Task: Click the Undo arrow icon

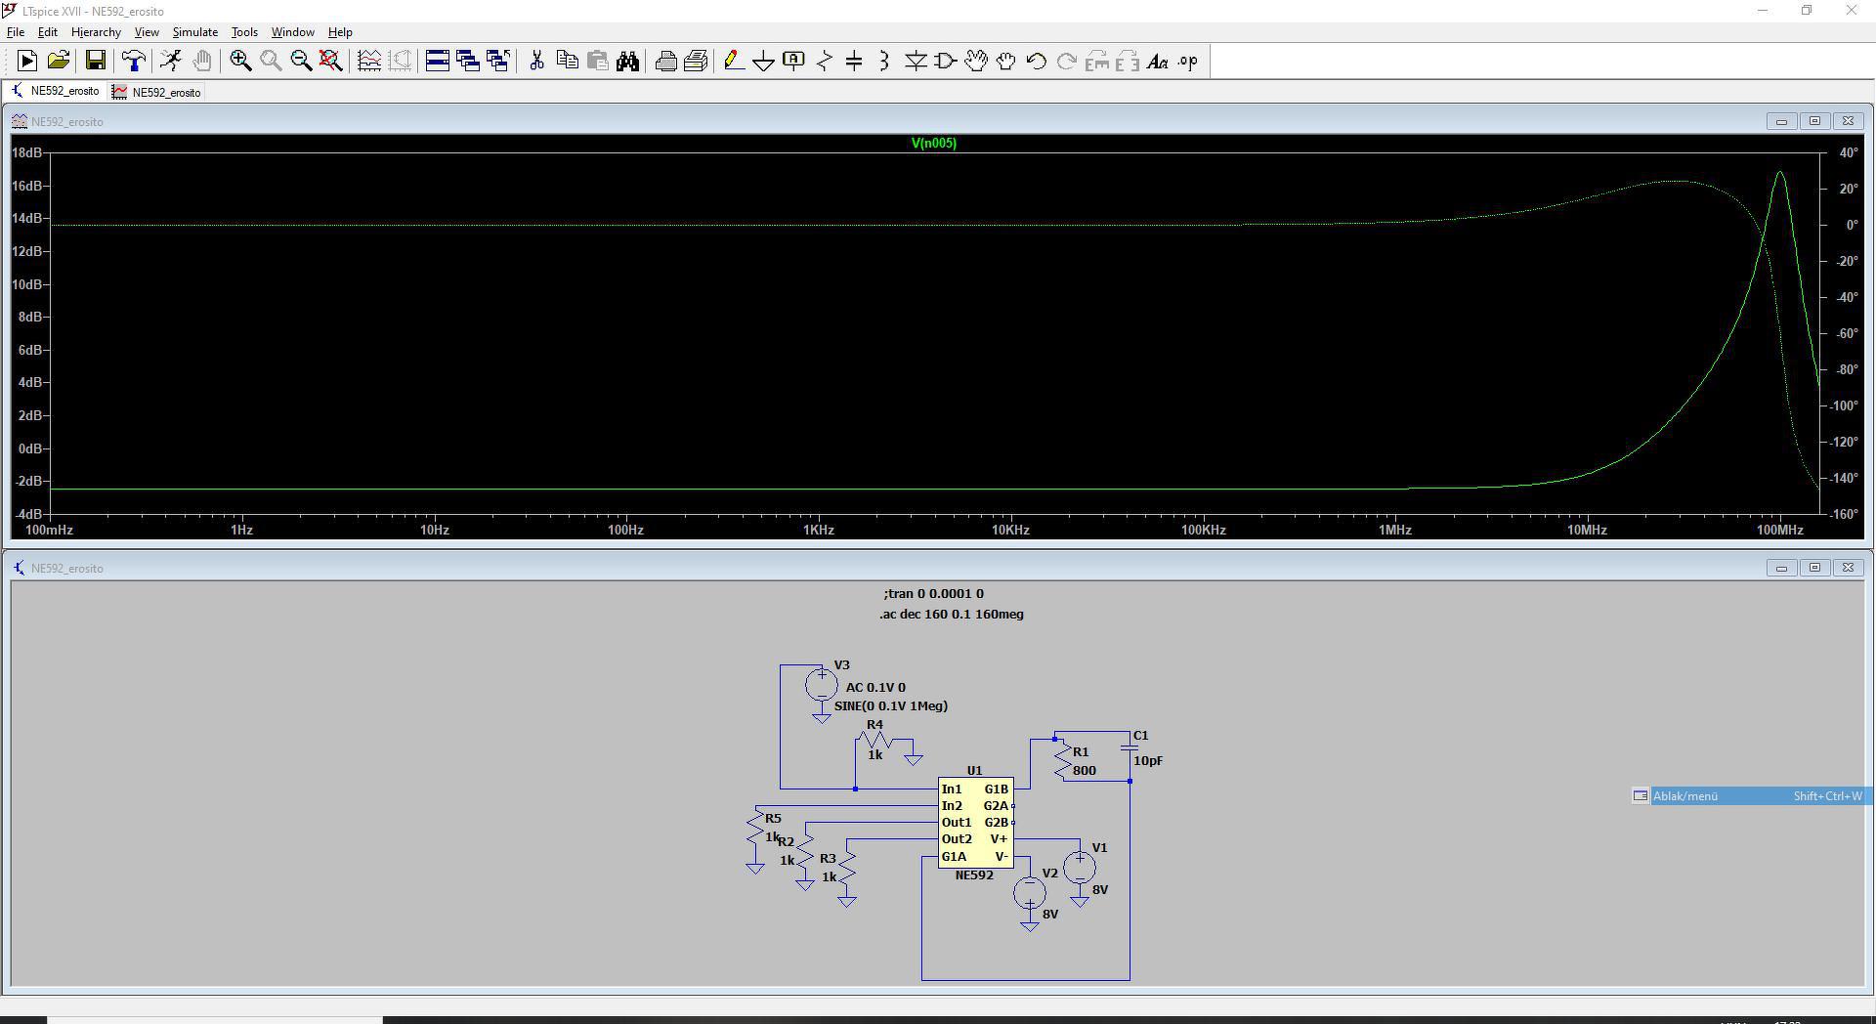Action: 1037,62
